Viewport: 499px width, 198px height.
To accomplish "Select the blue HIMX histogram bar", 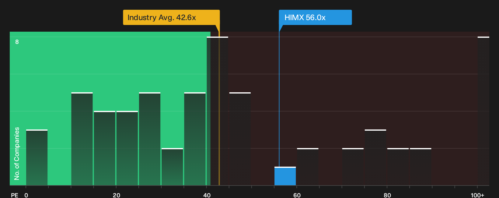I will click(285, 176).
